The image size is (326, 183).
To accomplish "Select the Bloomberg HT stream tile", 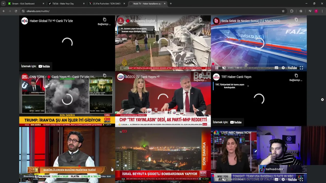I will coord(67,155).
